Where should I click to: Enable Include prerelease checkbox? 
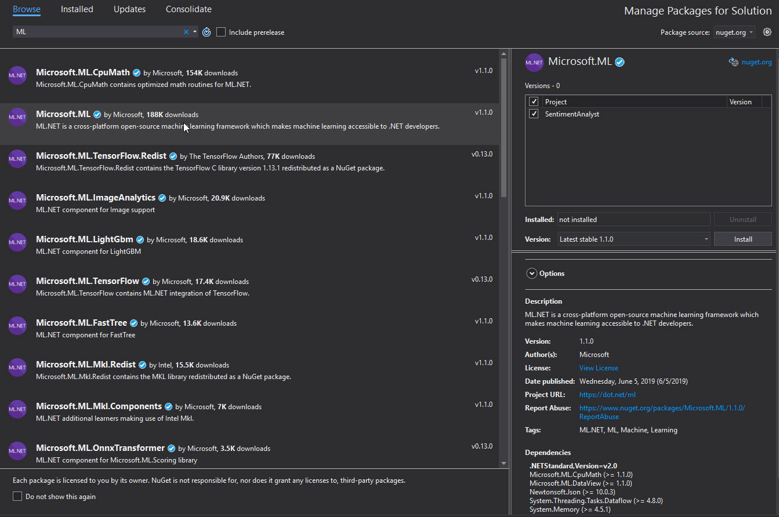click(x=221, y=32)
